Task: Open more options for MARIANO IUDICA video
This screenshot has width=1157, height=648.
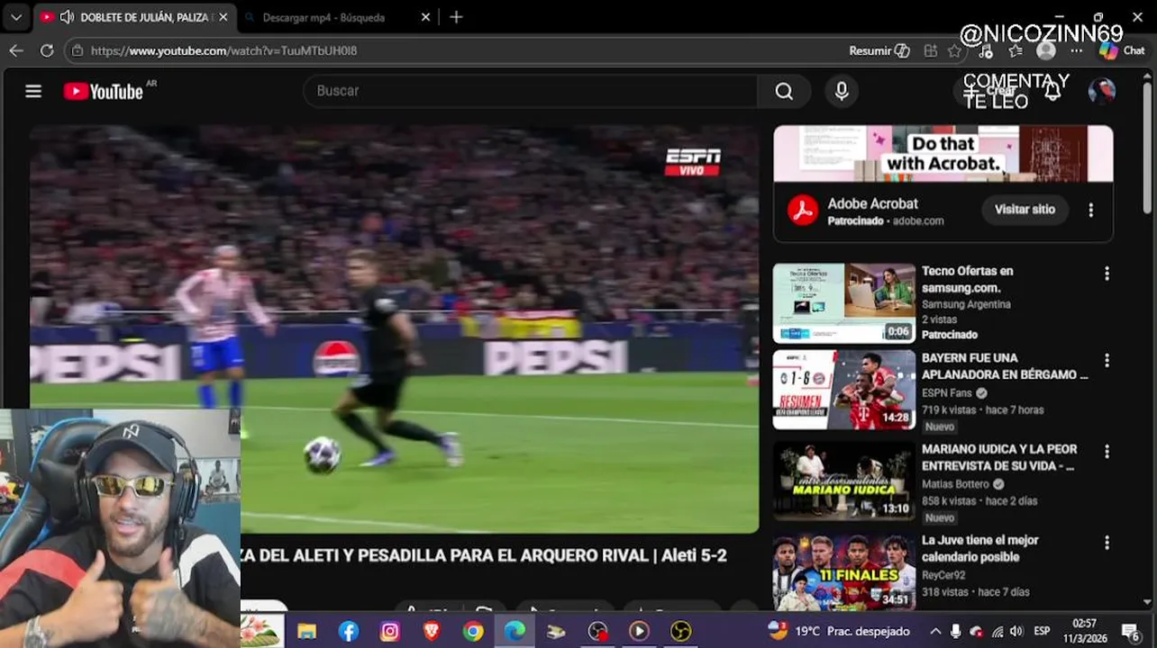Action: pyautogui.click(x=1107, y=452)
